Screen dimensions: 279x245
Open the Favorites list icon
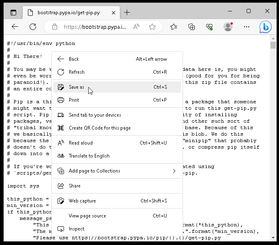coord(174,27)
